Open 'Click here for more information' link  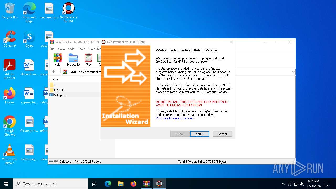pos(176,118)
